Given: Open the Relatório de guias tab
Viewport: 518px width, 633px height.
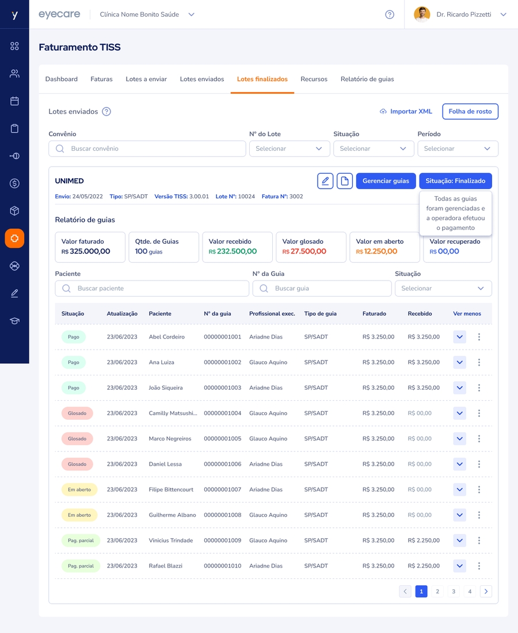Looking at the screenshot, I should coord(367,79).
